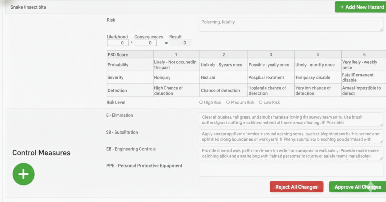Edit the Elimination control measure text
This screenshot has height=202, width=386.
click(291, 120)
